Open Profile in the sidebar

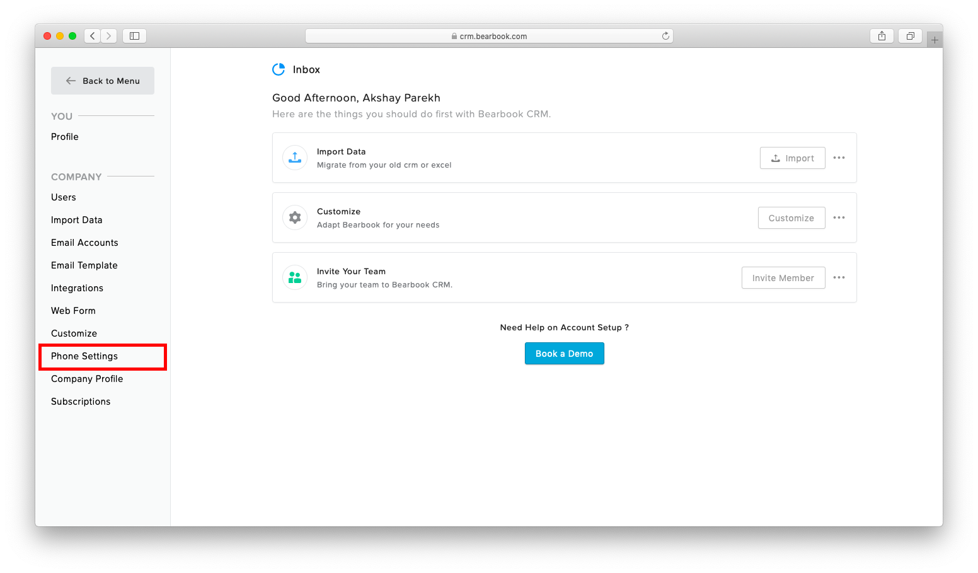click(65, 137)
